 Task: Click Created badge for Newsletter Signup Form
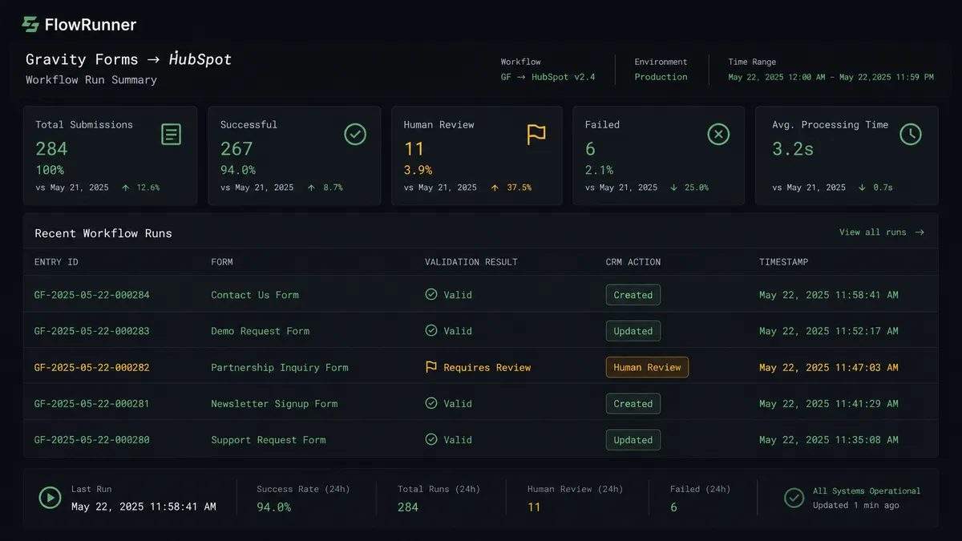633,404
